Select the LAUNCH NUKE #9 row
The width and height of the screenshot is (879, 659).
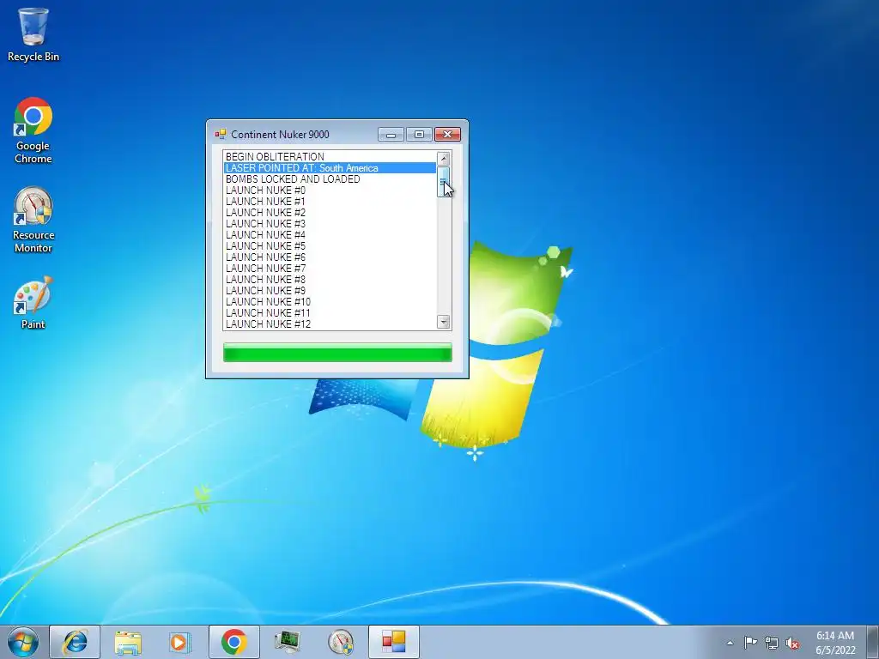coord(330,291)
